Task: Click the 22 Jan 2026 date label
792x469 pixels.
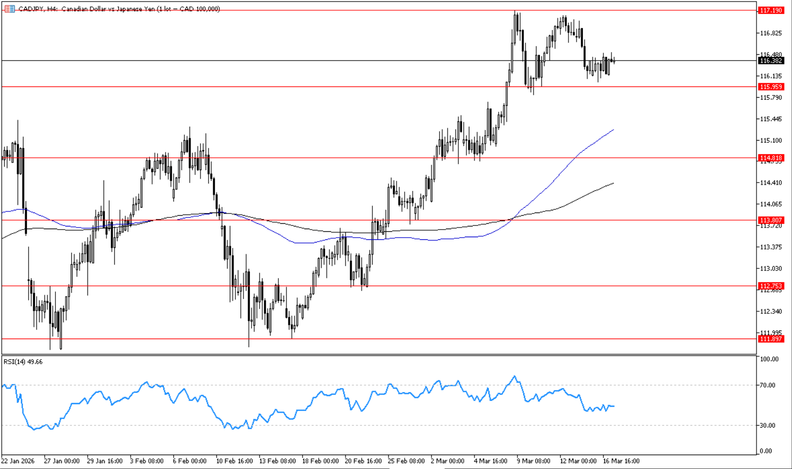Action: (18, 461)
